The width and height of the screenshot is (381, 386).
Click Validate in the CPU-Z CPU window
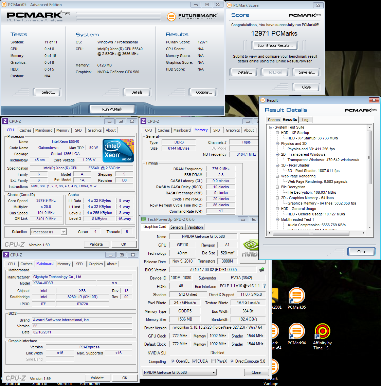[x=96, y=244]
